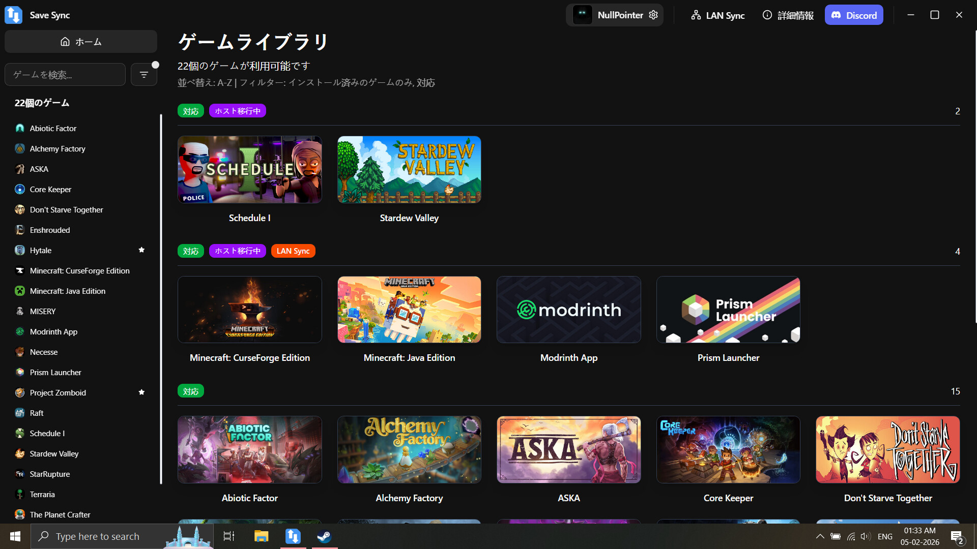Click the Windows taskbar search box
The height and width of the screenshot is (549, 977).
(x=122, y=536)
